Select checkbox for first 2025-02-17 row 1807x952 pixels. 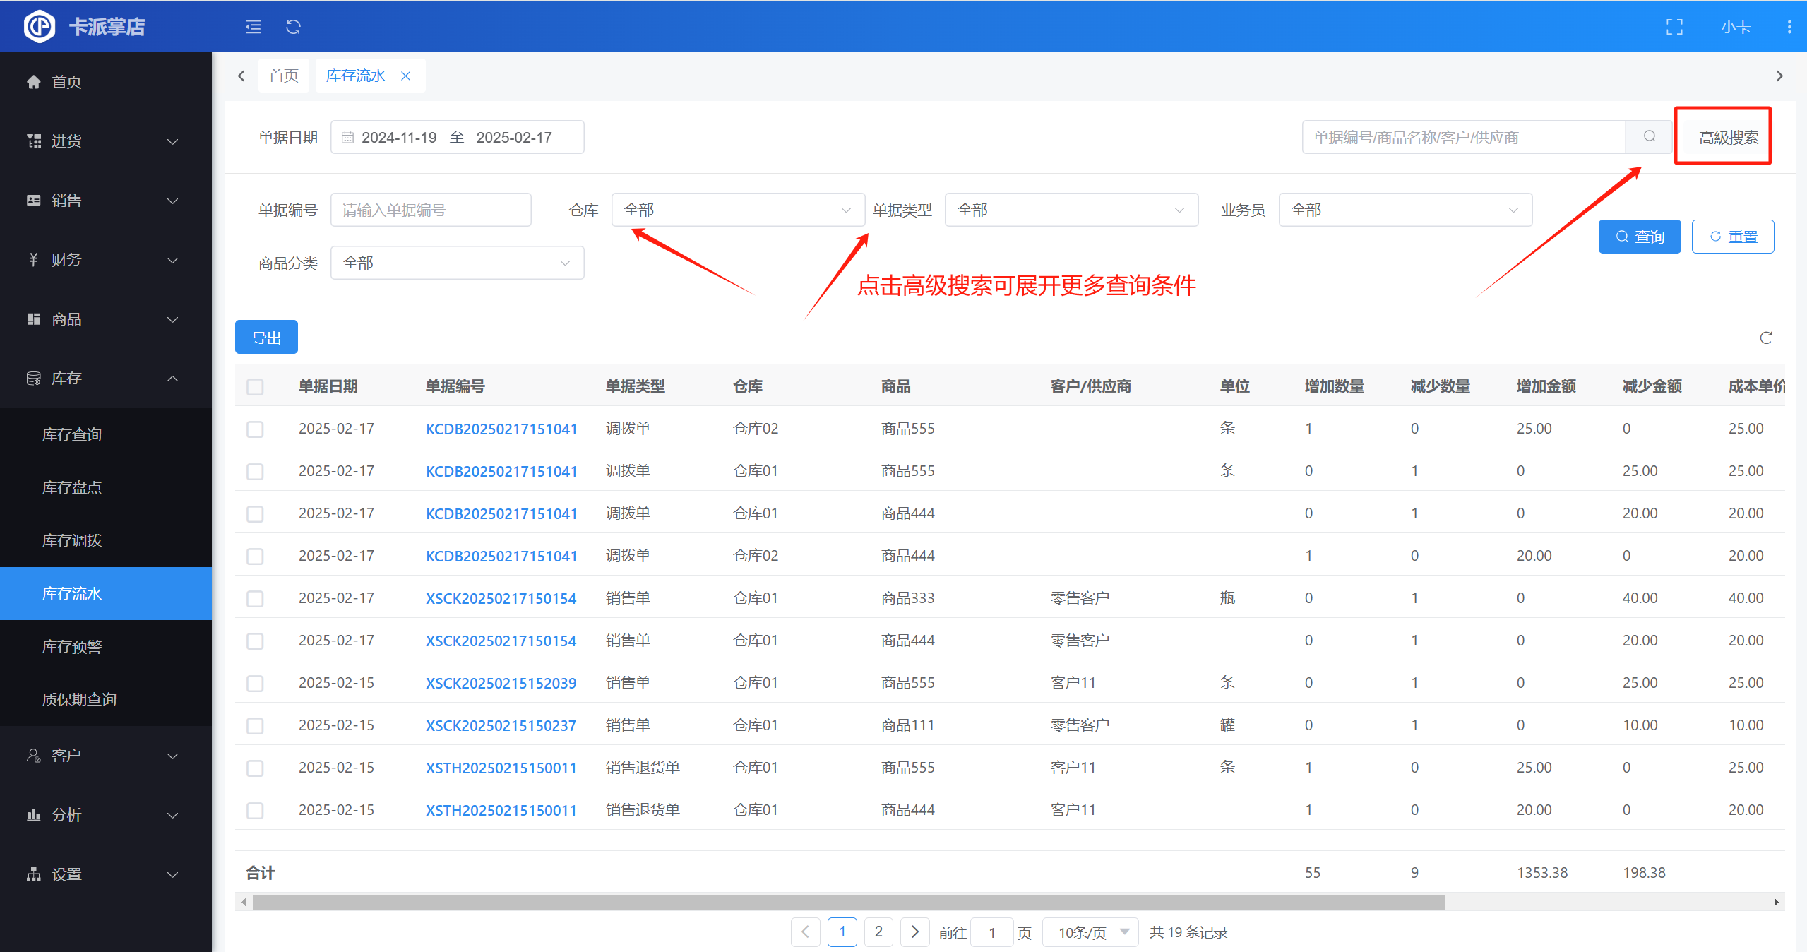pos(255,429)
